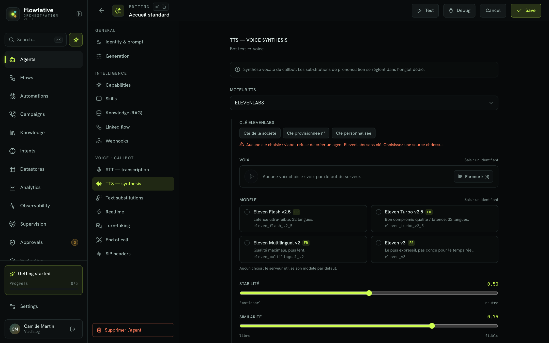
Task: Open Intents in the sidebar
Action: click(x=43, y=151)
